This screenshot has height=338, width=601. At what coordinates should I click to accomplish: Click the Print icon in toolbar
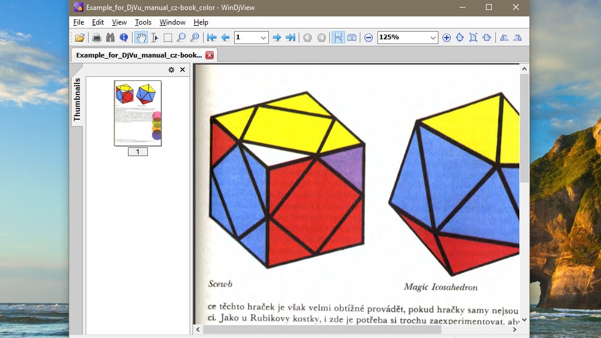point(97,38)
